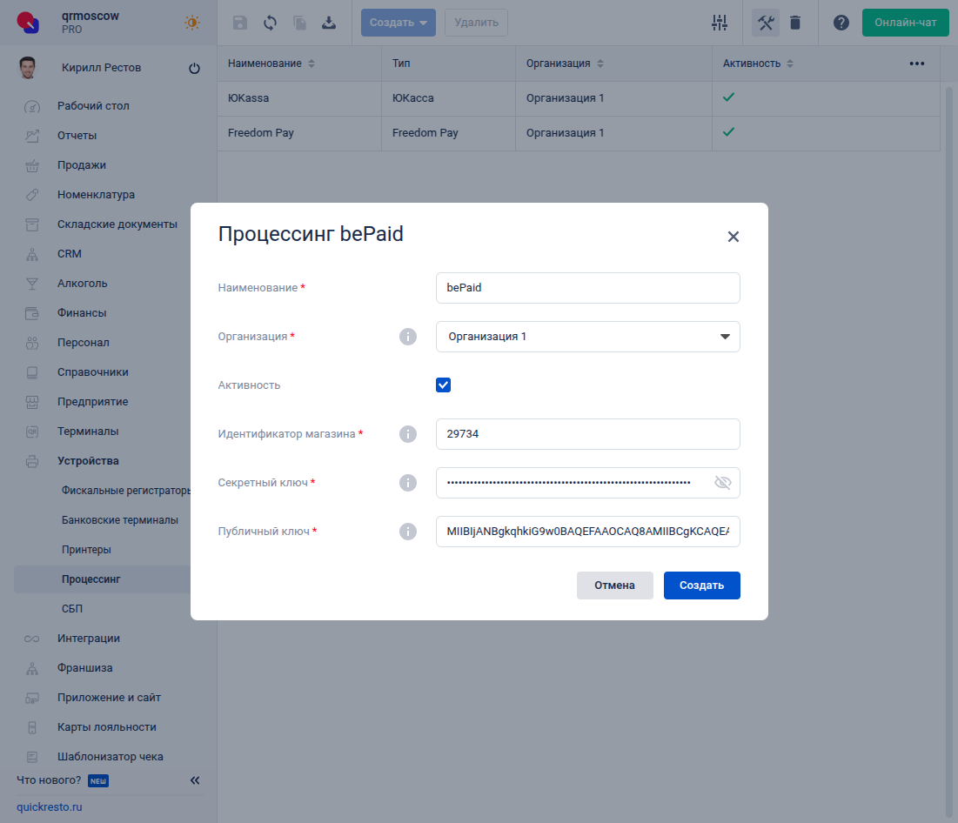The width and height of the screenshot is (958, 823).
Task: Click the Идентификатор магазина input field
Action: [x=587, y=434]
